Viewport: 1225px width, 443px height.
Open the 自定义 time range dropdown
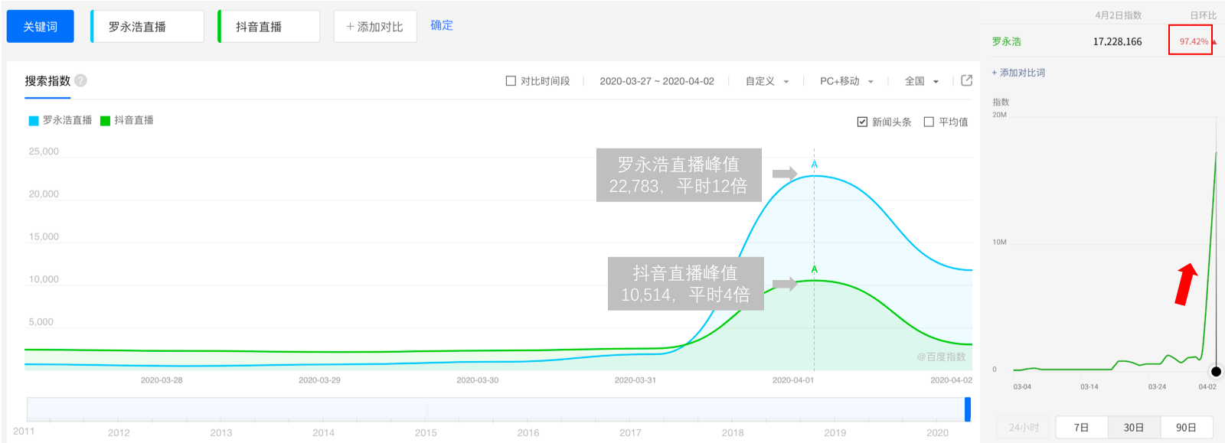pos(767,81)
